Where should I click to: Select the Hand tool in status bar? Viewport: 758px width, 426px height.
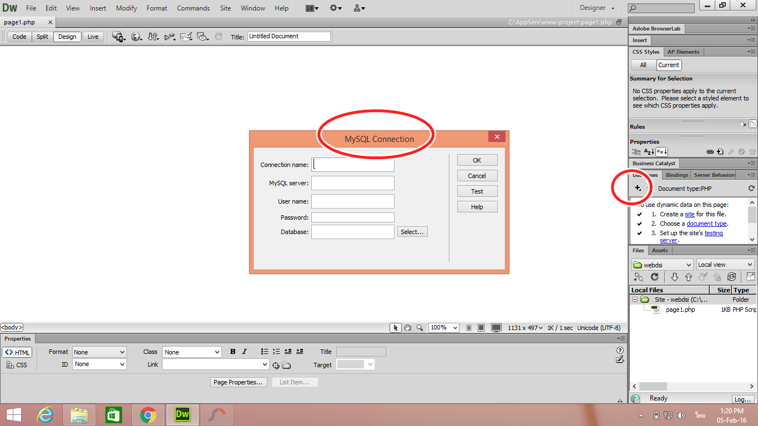(407, 328)
